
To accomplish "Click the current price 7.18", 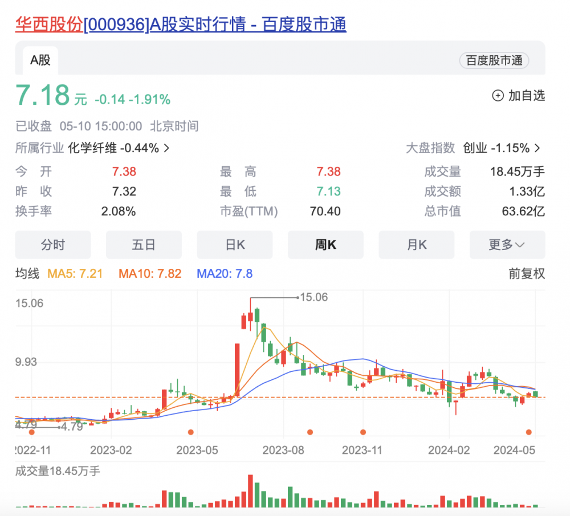I will (x=43, y=96).
